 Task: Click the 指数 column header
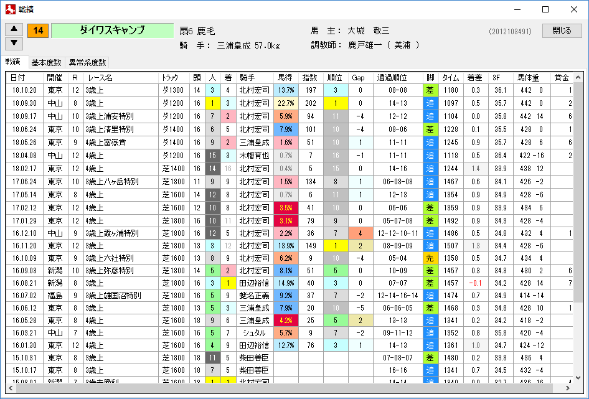click(x=310, y=78)
